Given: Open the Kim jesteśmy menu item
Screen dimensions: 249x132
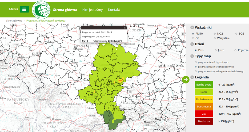Looking at the screenshot, I should pyautogui.click(x=92, y=10).
